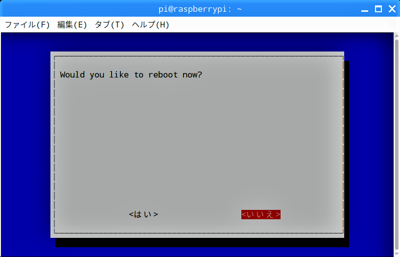
Task: Click the vertical scrollbar thumb
Action: (397, 145)
